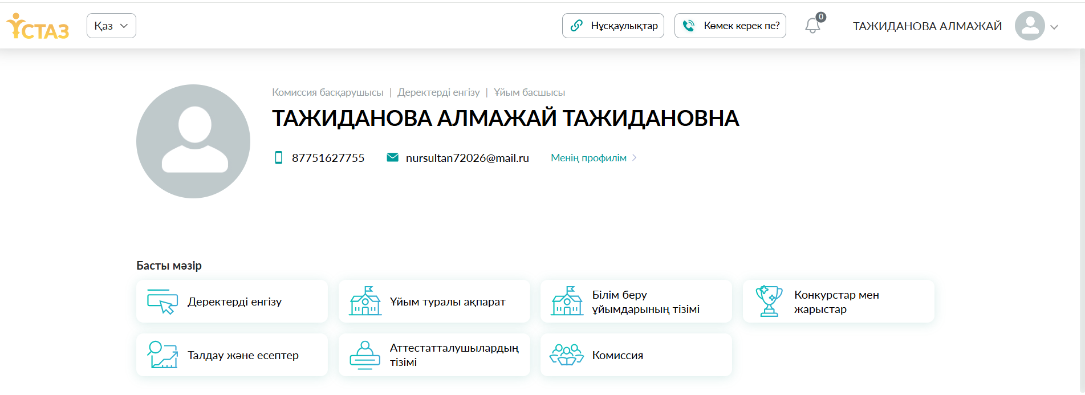
Task: Open the Талдау және есептер card
Action: tap(232, 355)
